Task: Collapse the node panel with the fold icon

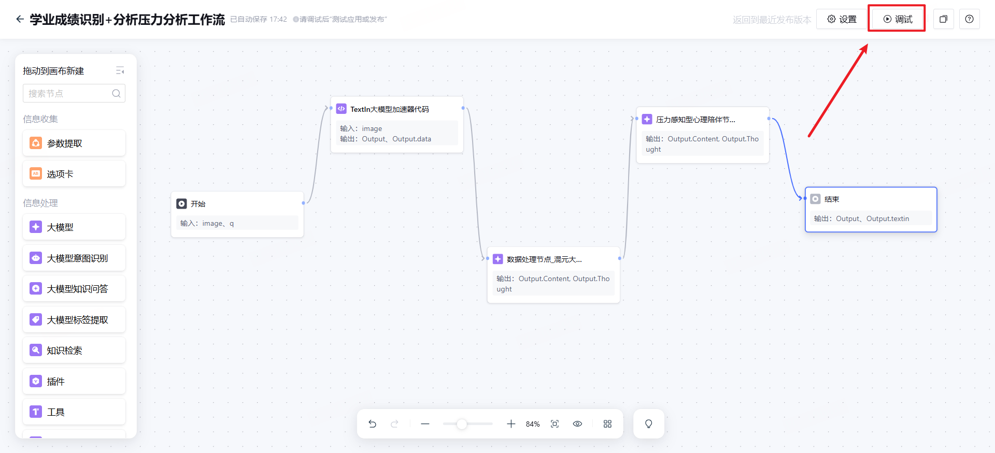Action: pos(120,71)
